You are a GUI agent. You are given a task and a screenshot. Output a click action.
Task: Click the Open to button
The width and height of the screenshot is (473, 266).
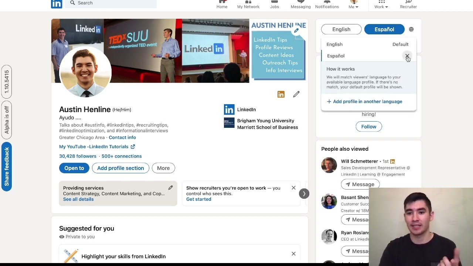click(74, 168)
